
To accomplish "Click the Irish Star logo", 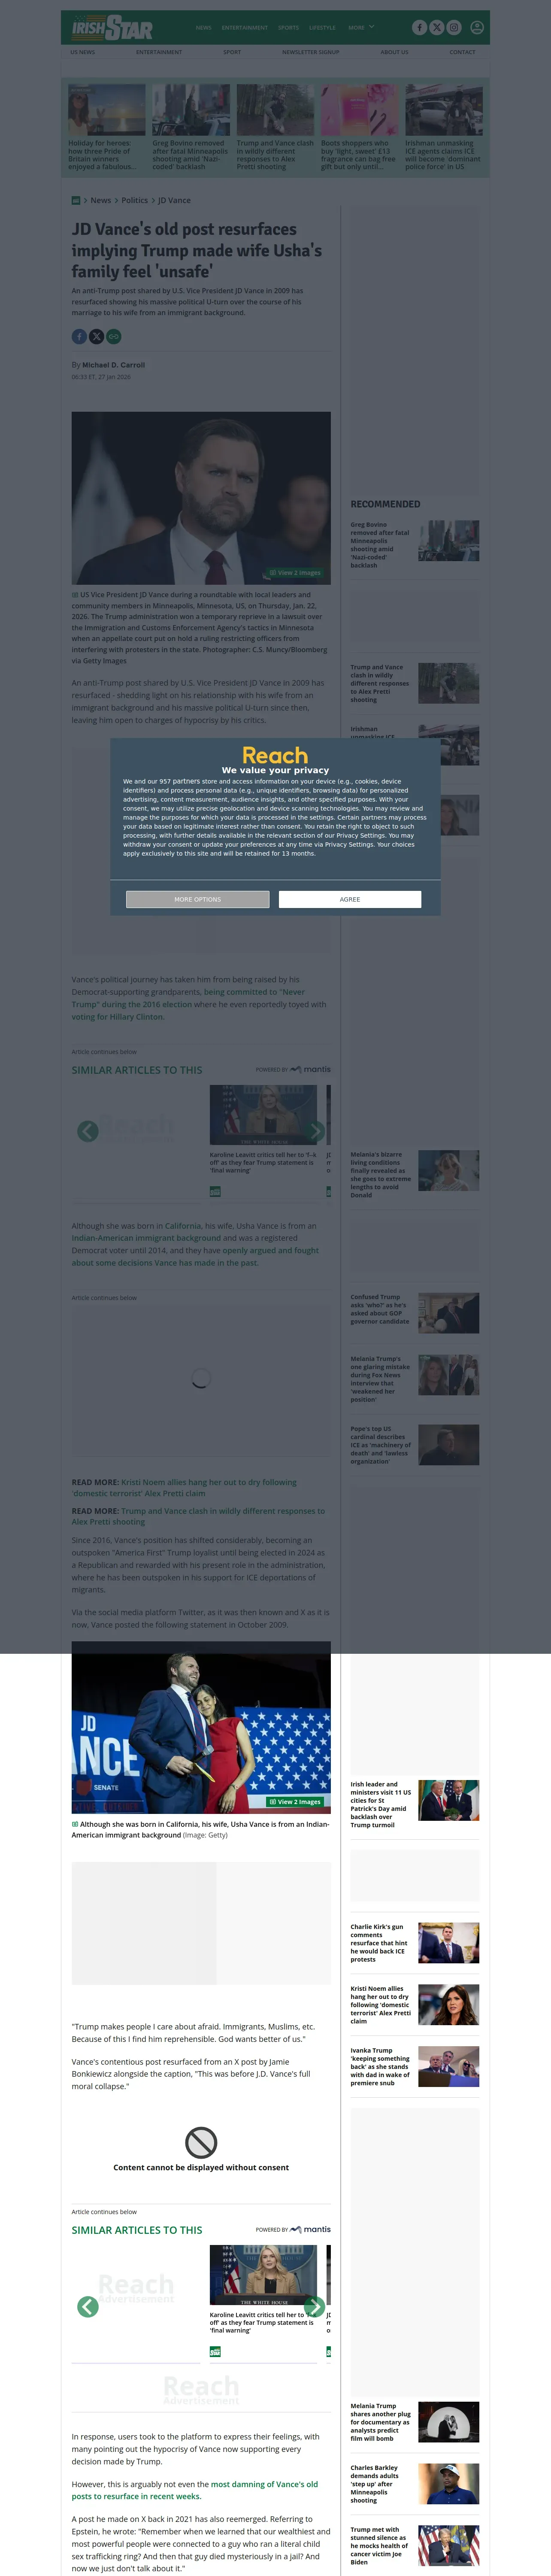I will click(112, 27).
